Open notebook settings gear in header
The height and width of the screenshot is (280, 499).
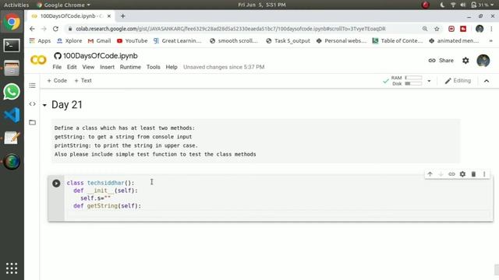pyautogui.click(x=465, y=61)
